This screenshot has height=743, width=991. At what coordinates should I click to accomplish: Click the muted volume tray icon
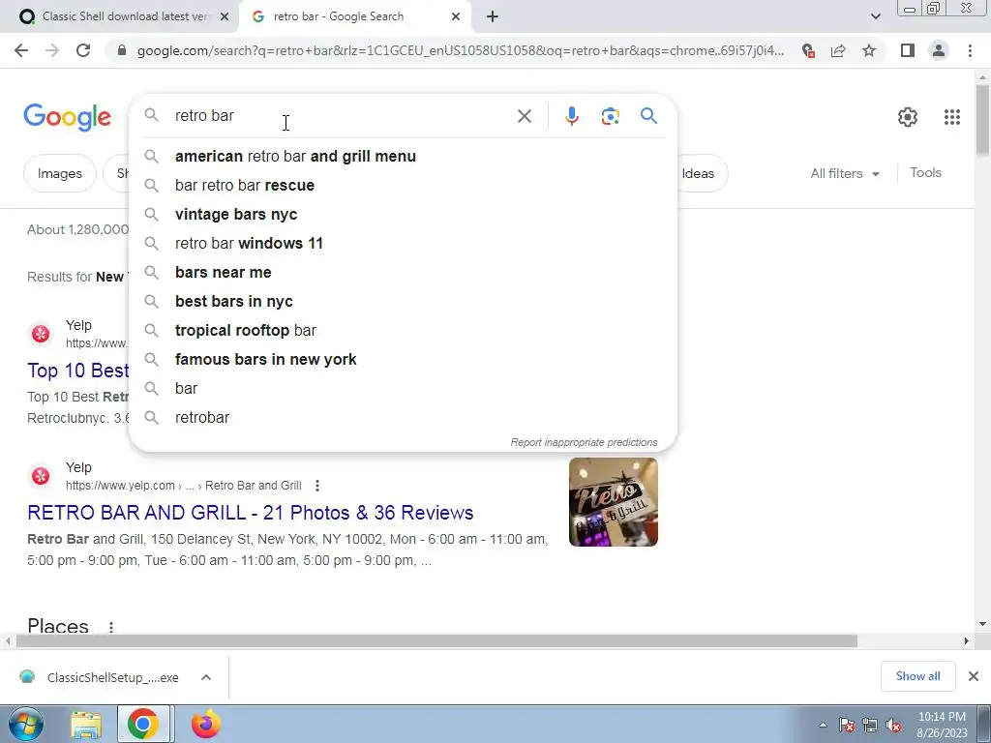pos(893,726)
